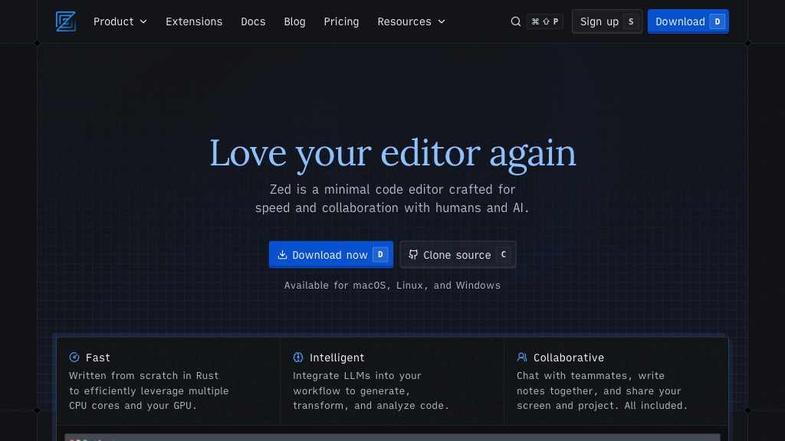This screenshot has width=785, height=441.
Task: Click the Love your editor again heading
Action: 392,152
